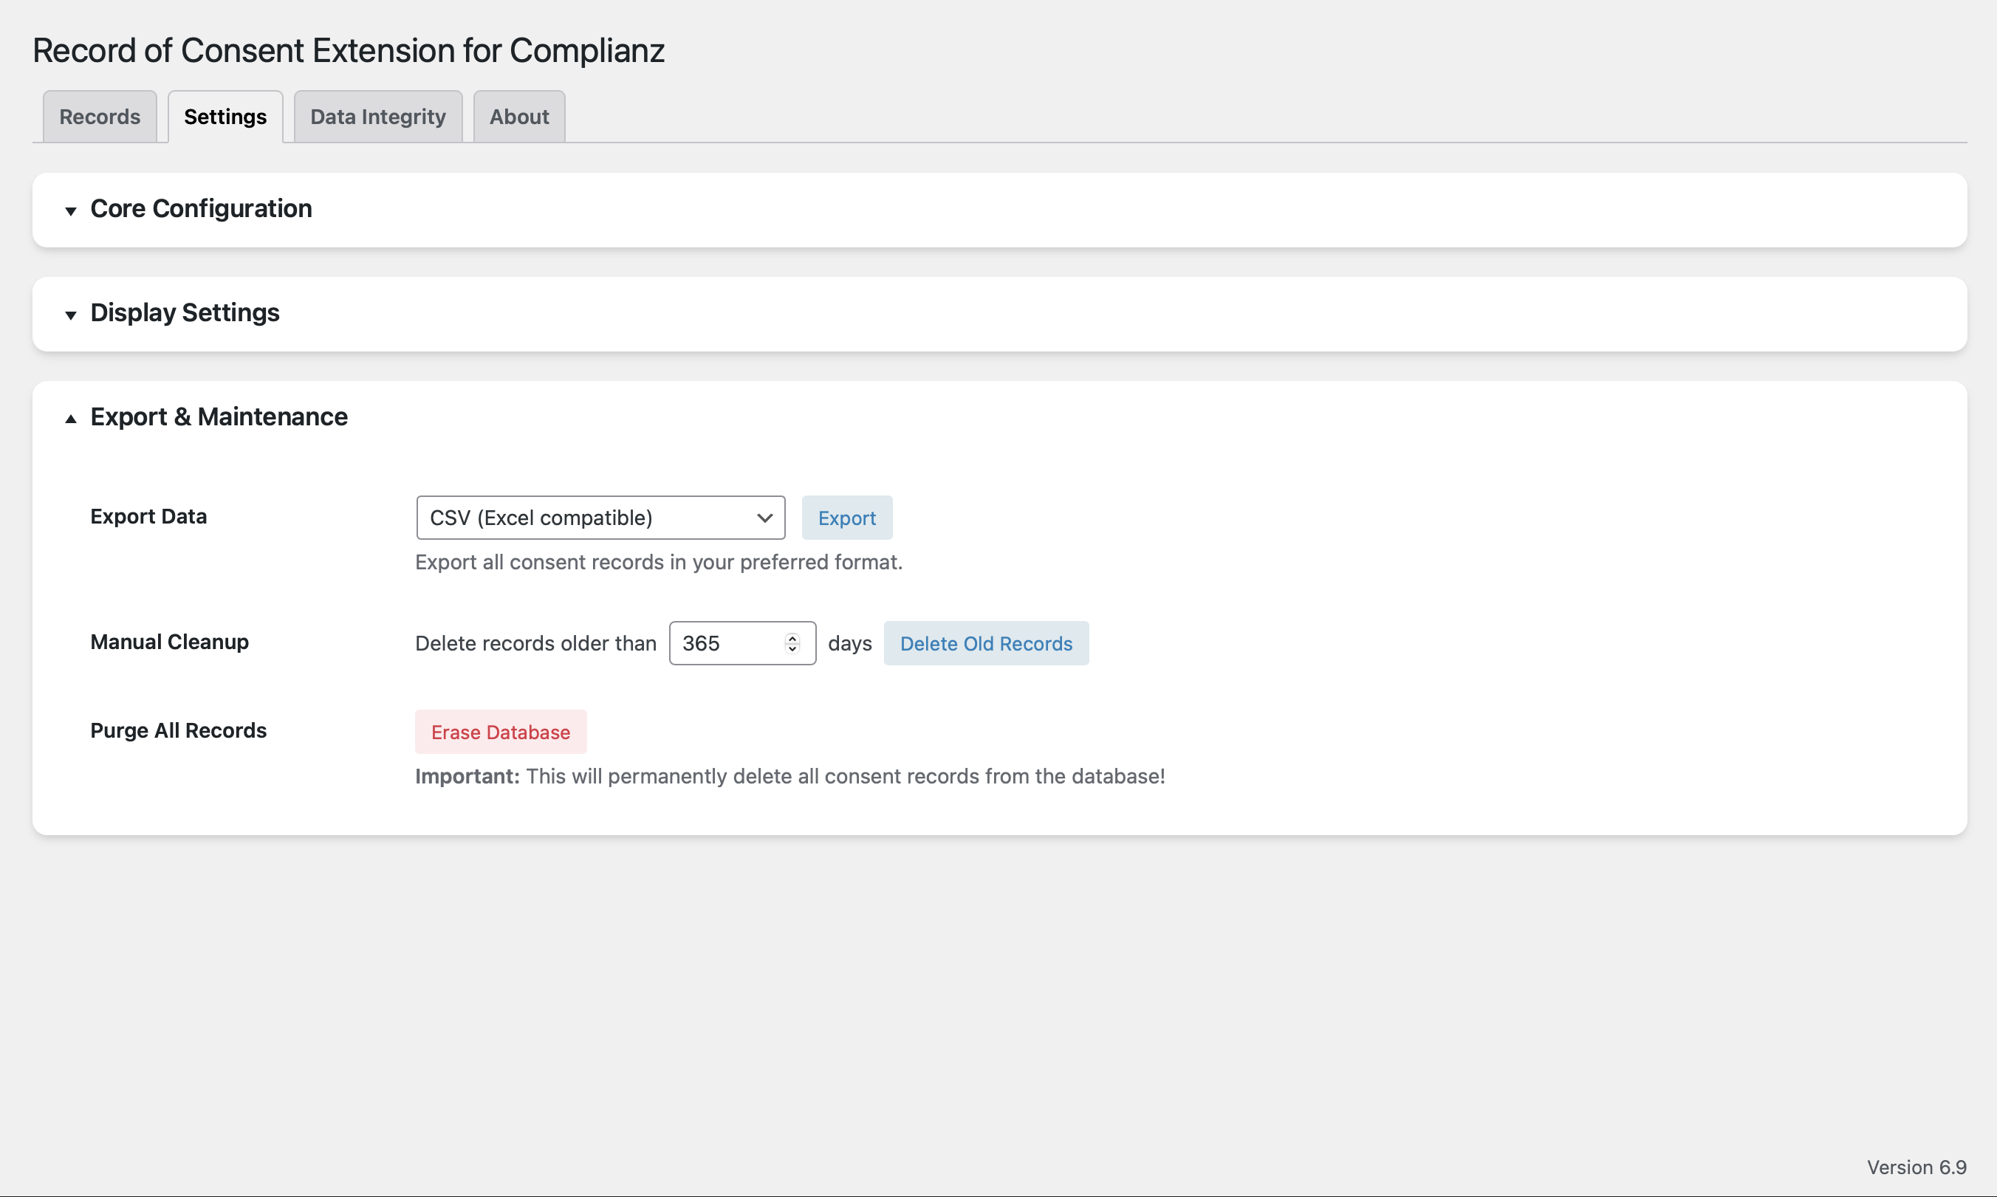Screen dimensions: 1997x1197
Task: Expand the Display Settings disclosure triangle
Action: 71,315
